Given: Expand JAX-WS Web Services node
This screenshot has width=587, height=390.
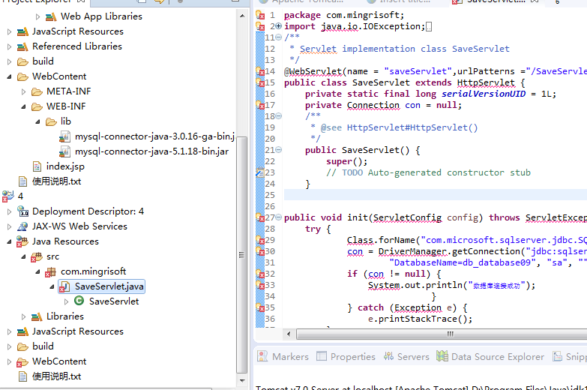Looking at the screenshot, I should click(9, 226).
